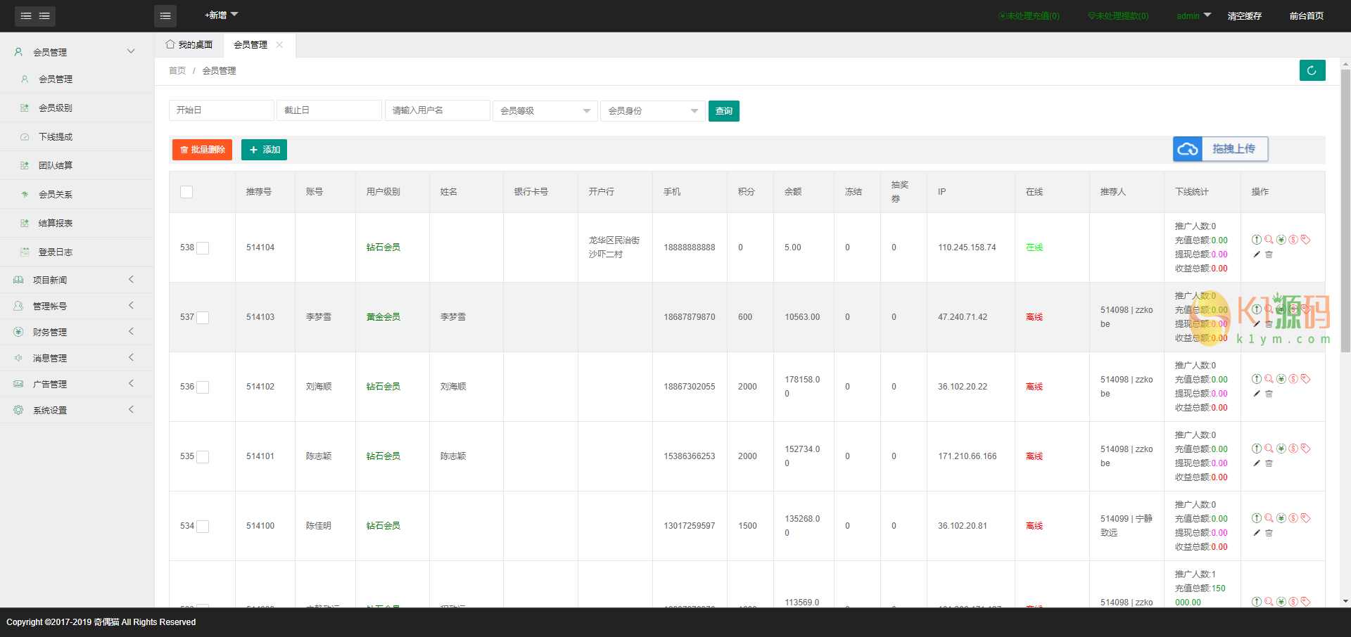Tick the select-all checkbox in table header
Viewport: 1351px width, 637px height.
tap(186, 192)
